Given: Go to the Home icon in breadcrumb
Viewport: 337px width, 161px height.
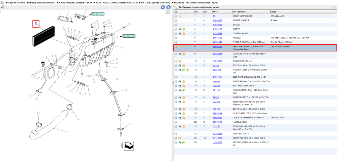Looking at the screenshot, I should [x=2, y=3].
